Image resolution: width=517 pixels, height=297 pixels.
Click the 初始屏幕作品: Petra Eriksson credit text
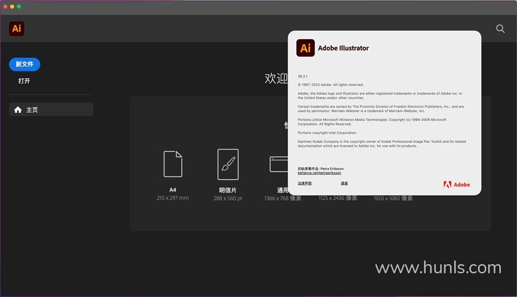[320, 168]
